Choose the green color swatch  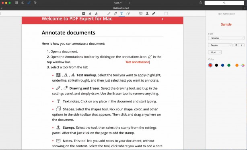click(229, 65)
